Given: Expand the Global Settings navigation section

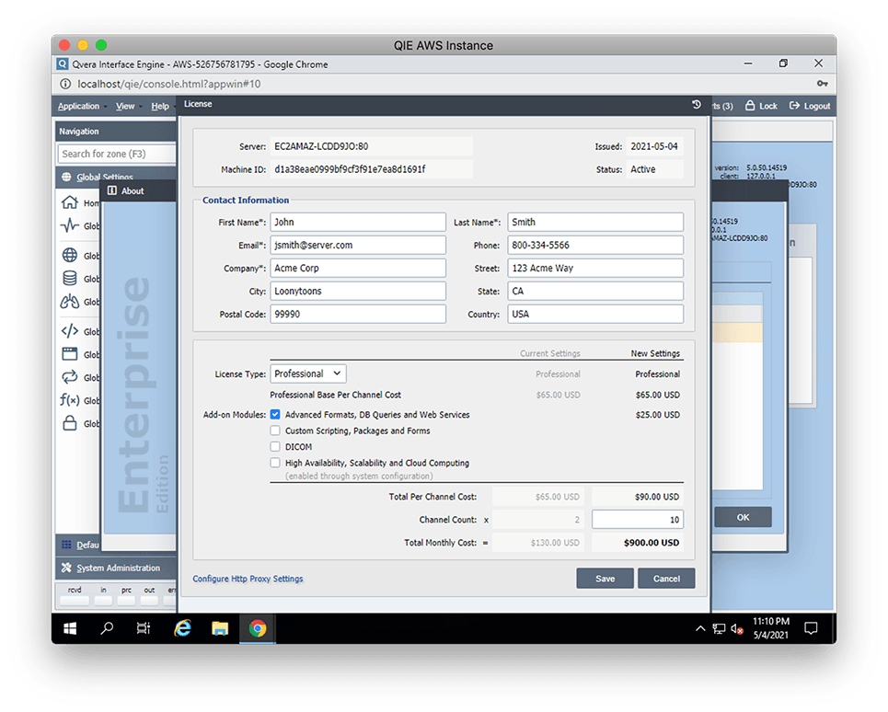Looking at the screenshot, I should tap(116, 177).
